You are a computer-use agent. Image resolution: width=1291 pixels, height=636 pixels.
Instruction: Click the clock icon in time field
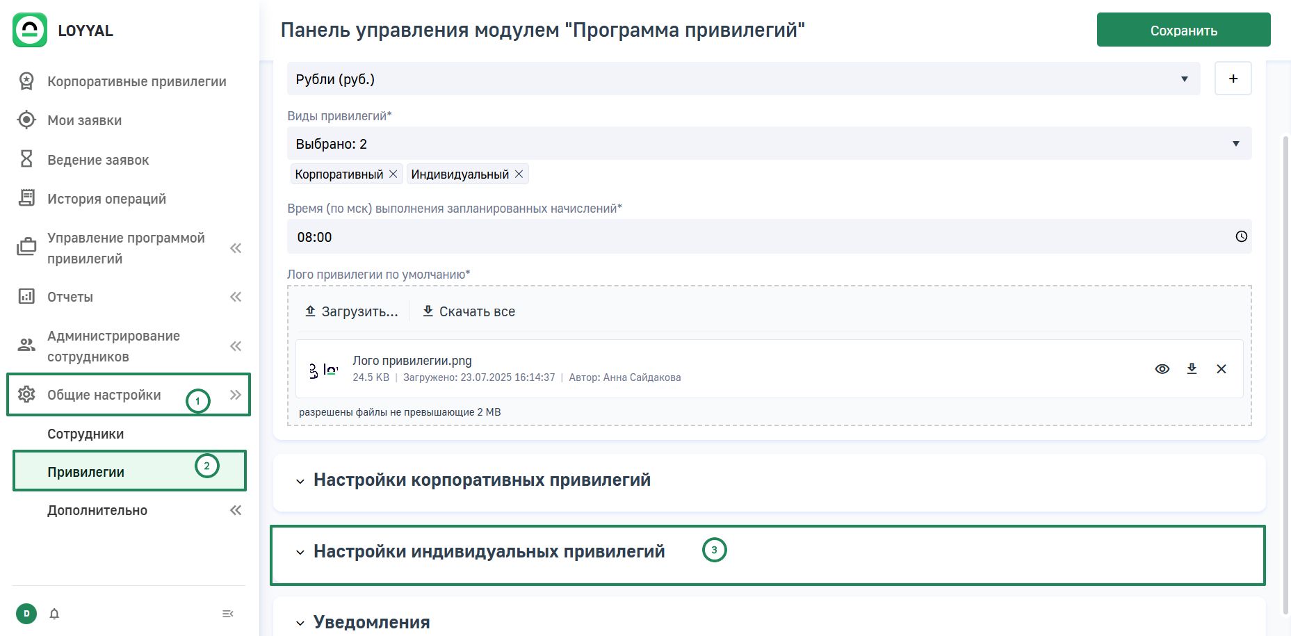point(1241,236)
